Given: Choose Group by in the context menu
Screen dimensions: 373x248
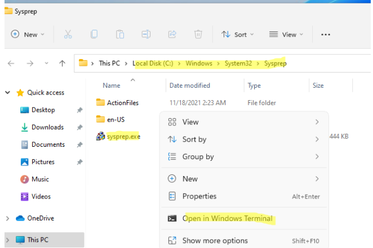Looking at the screenshot, I should tap(244, 157).
